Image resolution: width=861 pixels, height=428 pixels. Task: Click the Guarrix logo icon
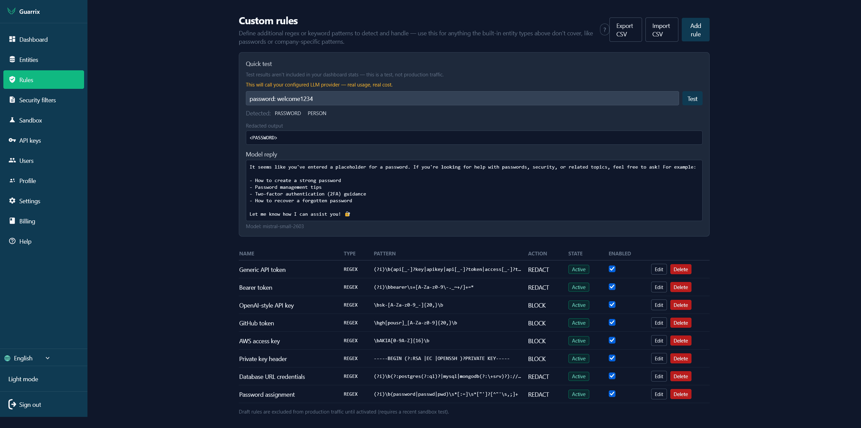point(11,11)
